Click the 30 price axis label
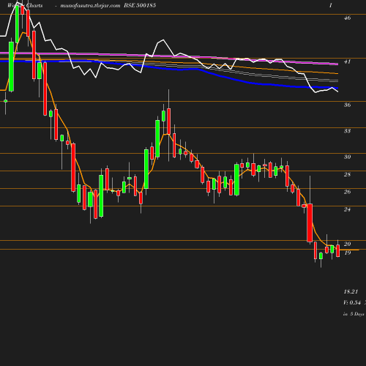 click(347, 157)
